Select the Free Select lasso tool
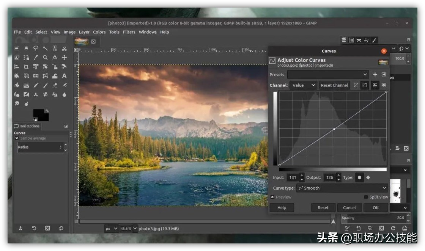425x251 pixels. (36, 48)
